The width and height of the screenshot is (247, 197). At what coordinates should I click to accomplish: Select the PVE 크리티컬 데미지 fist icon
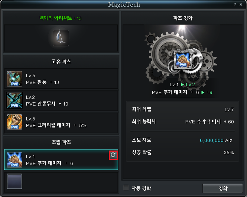14,122
